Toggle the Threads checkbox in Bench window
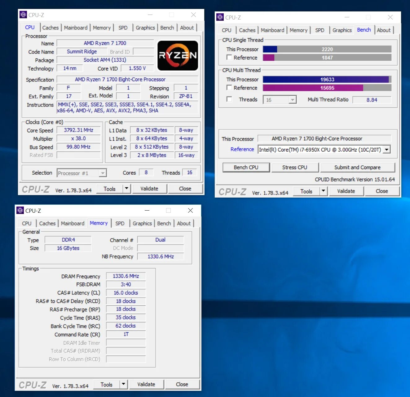Viewport: 410px width, 397px height. click(x=229, y=99)
